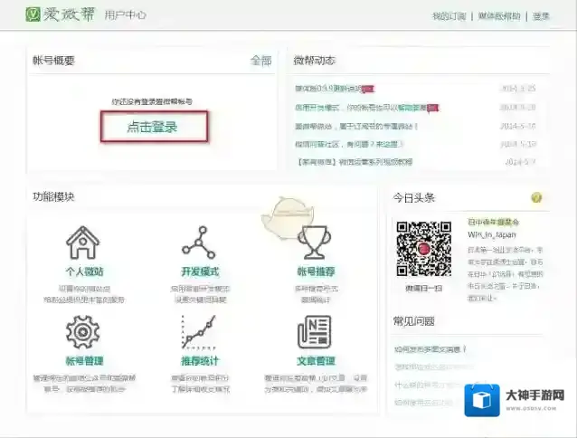The image size is (577, 438).
Task: Open the 开发模式 network nodes icon
Action: coord(199,243)
